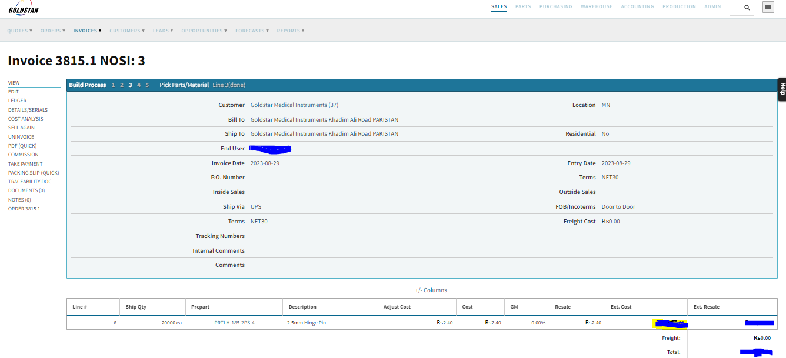Click TAKE PAYMENT in the sidebar
The width and height of the screenshot is (786, 358).
click(x=25, y=164)
